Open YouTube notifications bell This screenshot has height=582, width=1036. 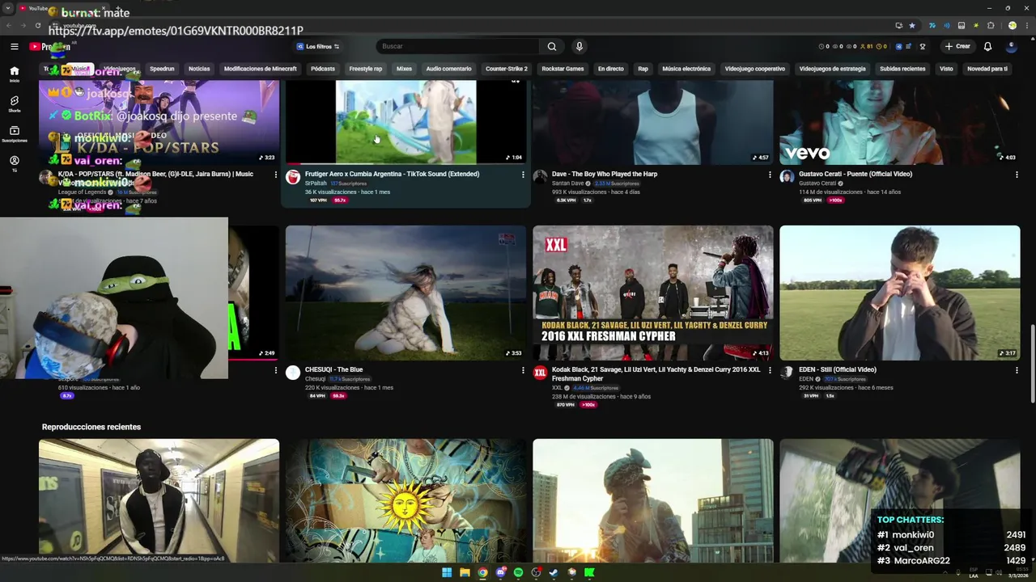[x=987, y=46]
